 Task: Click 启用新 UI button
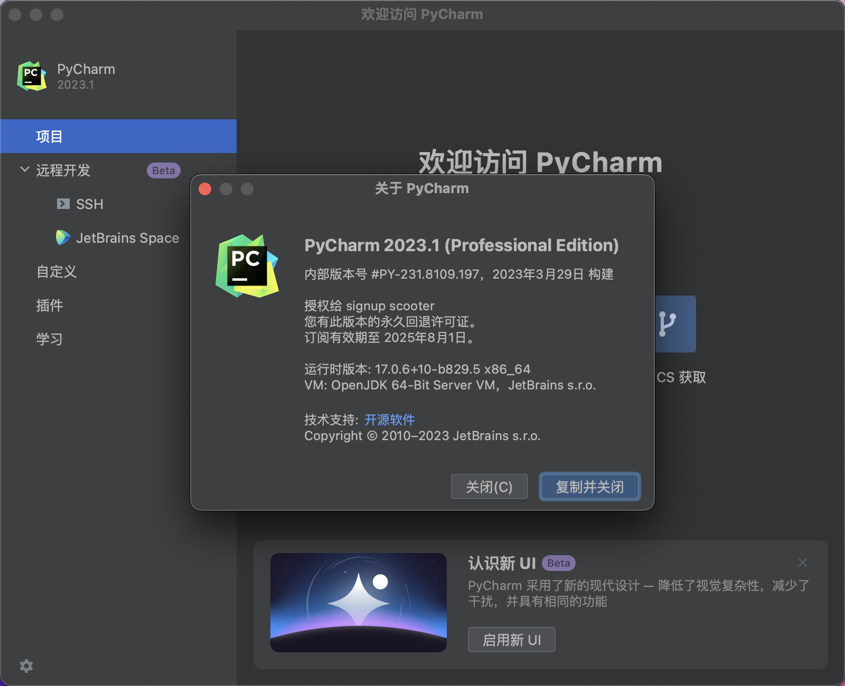512,640
